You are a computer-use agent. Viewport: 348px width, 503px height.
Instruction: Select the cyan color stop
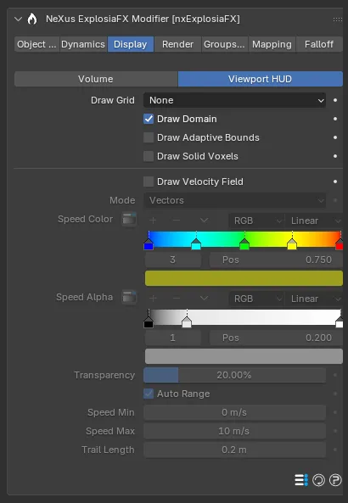(x=196, y=244)
